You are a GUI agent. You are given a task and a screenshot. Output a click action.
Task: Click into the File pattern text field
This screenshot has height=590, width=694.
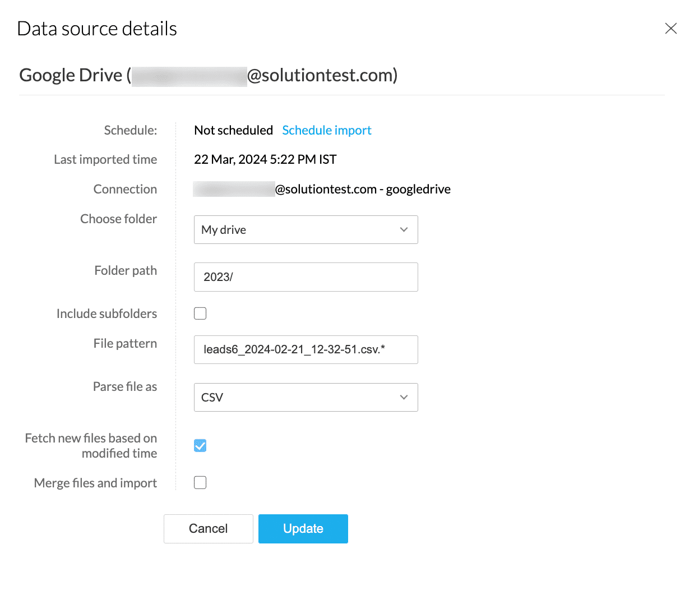pyautogui.click(x=306, y=349)
